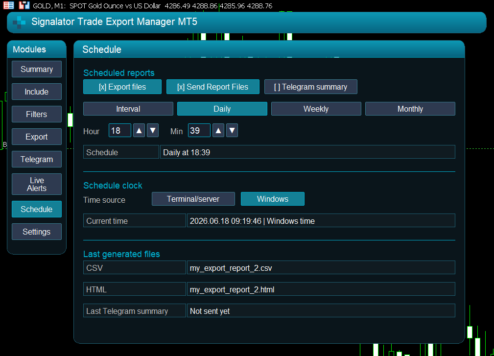Choose Terminal/server as time source
The image size is (494, 356).
pyautogui.click(x=193, y=199)
